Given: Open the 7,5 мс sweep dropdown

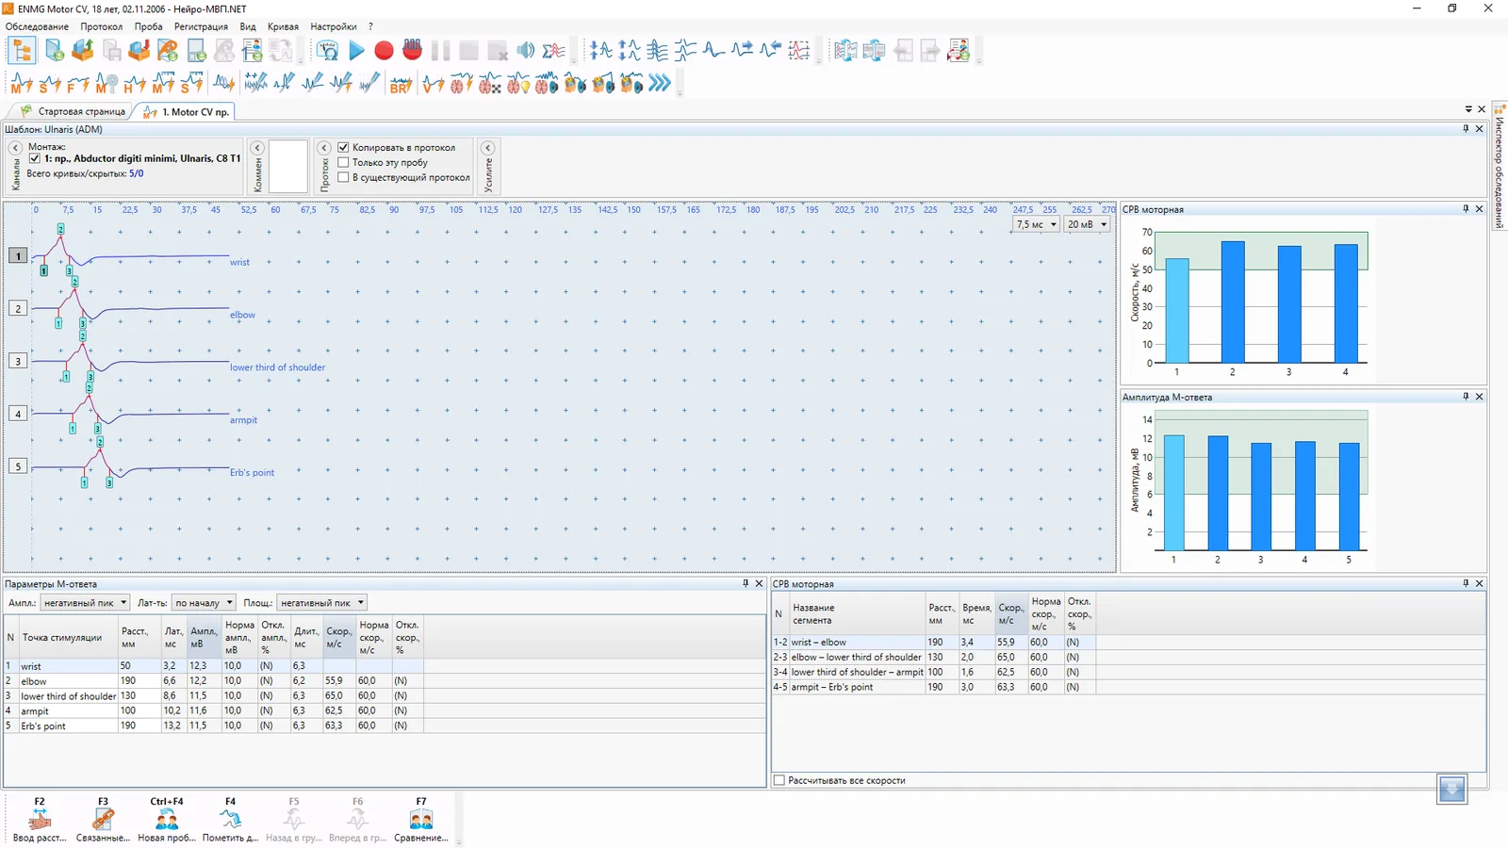Looking at the screenshot, I should (x=1037, y=224).
